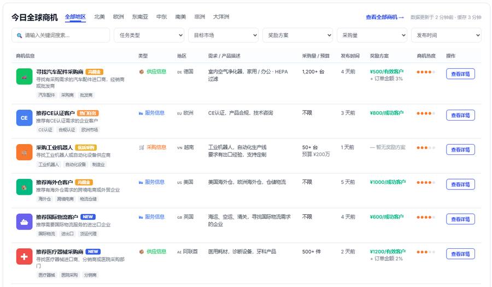Click the green warehouse icon for 推荐海外仓客户
The height and width of the screenshot is (287, 492).
click(24, 187)
